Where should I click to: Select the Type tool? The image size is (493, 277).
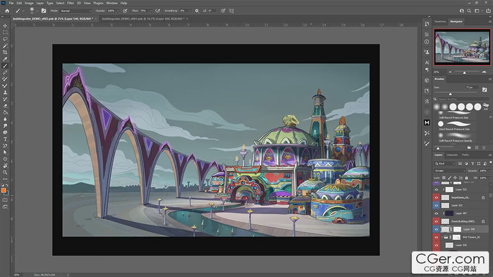pos(5,139)
